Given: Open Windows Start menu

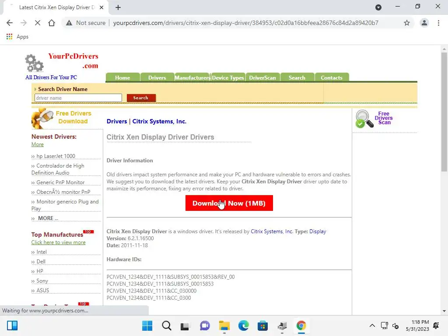Looking at the screenshot, I should [x=147, y=325].
